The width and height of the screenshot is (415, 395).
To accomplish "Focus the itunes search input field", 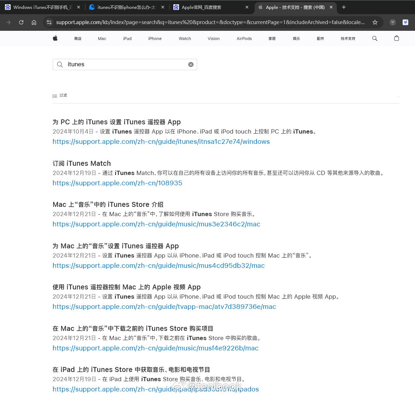I will tap(125, 64).
